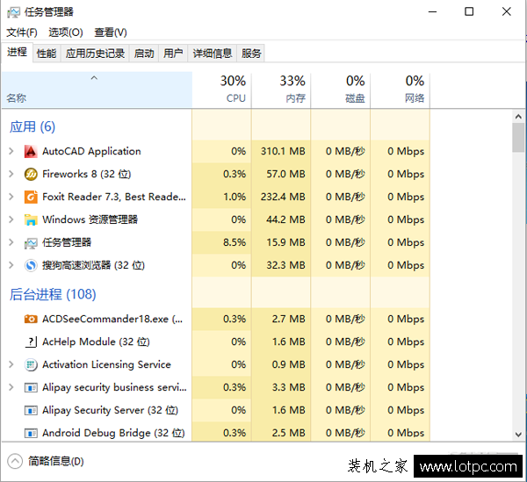Click the '8.5%' CPU value
Viewport: 527px width, 482px height.
235,242
